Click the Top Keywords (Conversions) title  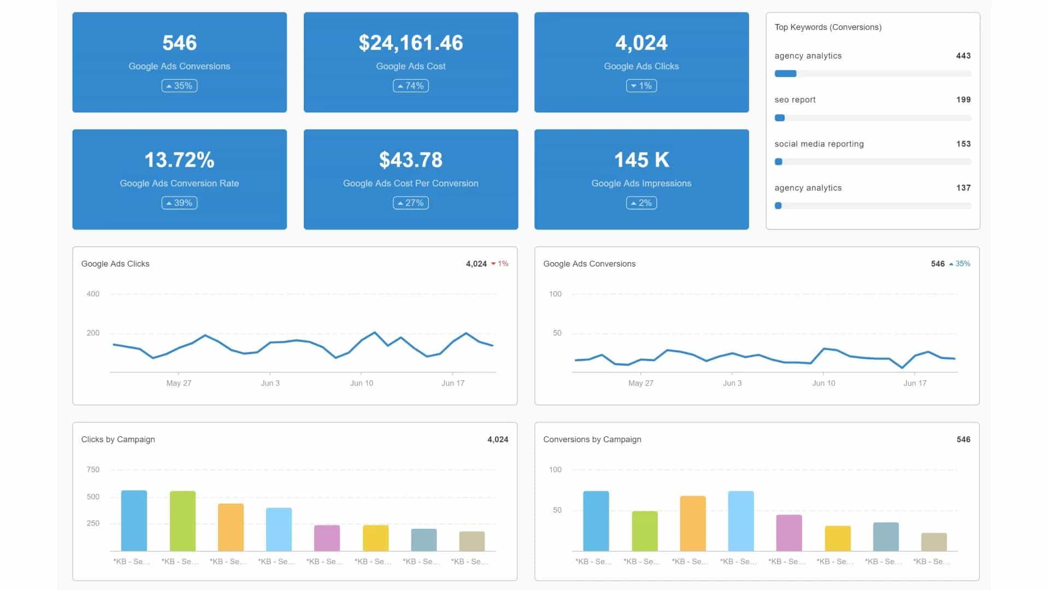pyautogui.click(x=827, y=27)
